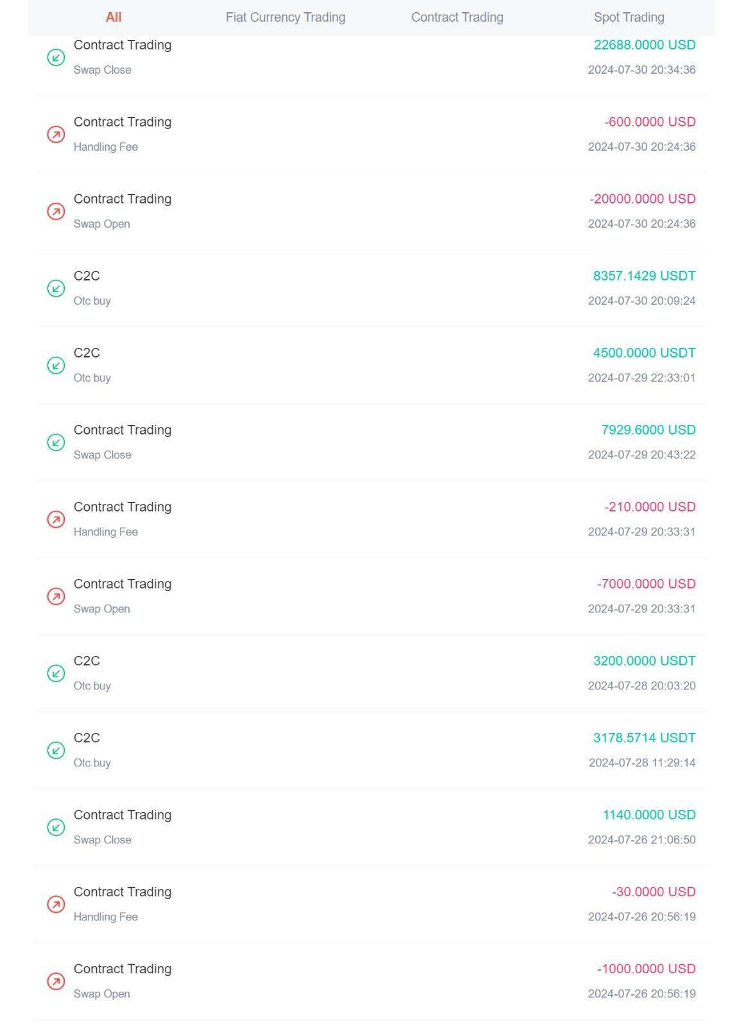Click green icon beside 3200.0000 USDT Otc buy
Image resolution: width=748 pixels, height=1027 pixels.
[x=56, y=673]
